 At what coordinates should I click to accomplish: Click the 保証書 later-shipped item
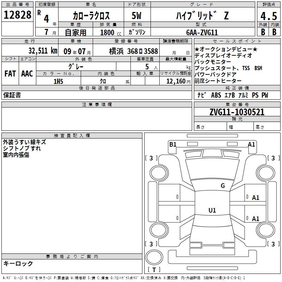(x=12, y=95)
